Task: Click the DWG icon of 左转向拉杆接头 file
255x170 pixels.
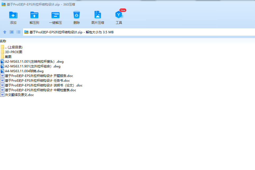Action: [2, 62]
